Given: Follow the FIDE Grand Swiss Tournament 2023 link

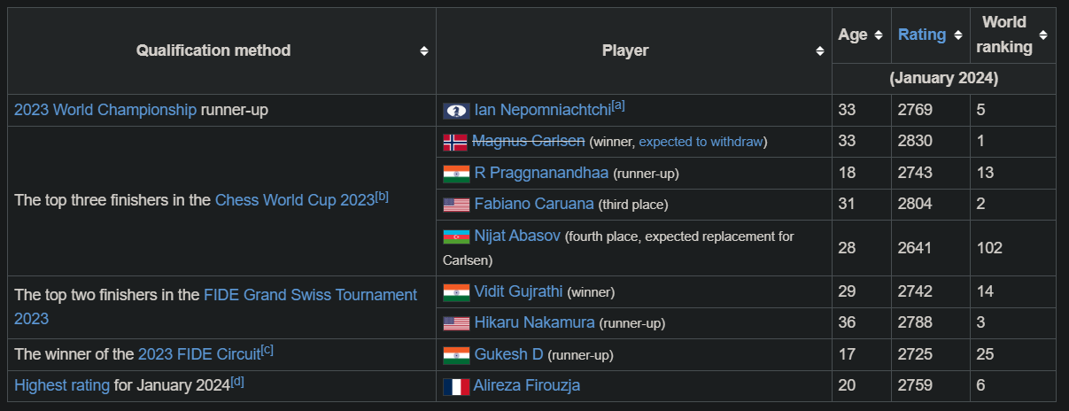Looking at the screenshot, I should 215,306.
